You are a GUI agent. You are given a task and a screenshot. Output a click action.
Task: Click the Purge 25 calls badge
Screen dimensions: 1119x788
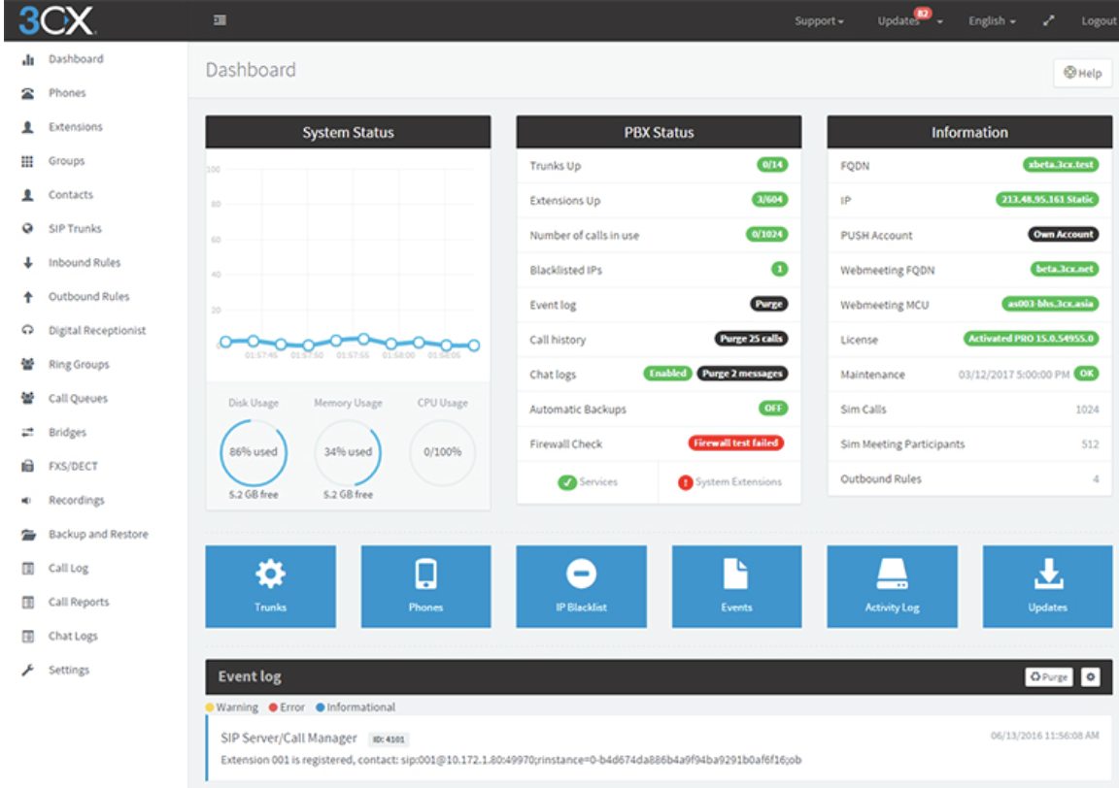[751, 339]
